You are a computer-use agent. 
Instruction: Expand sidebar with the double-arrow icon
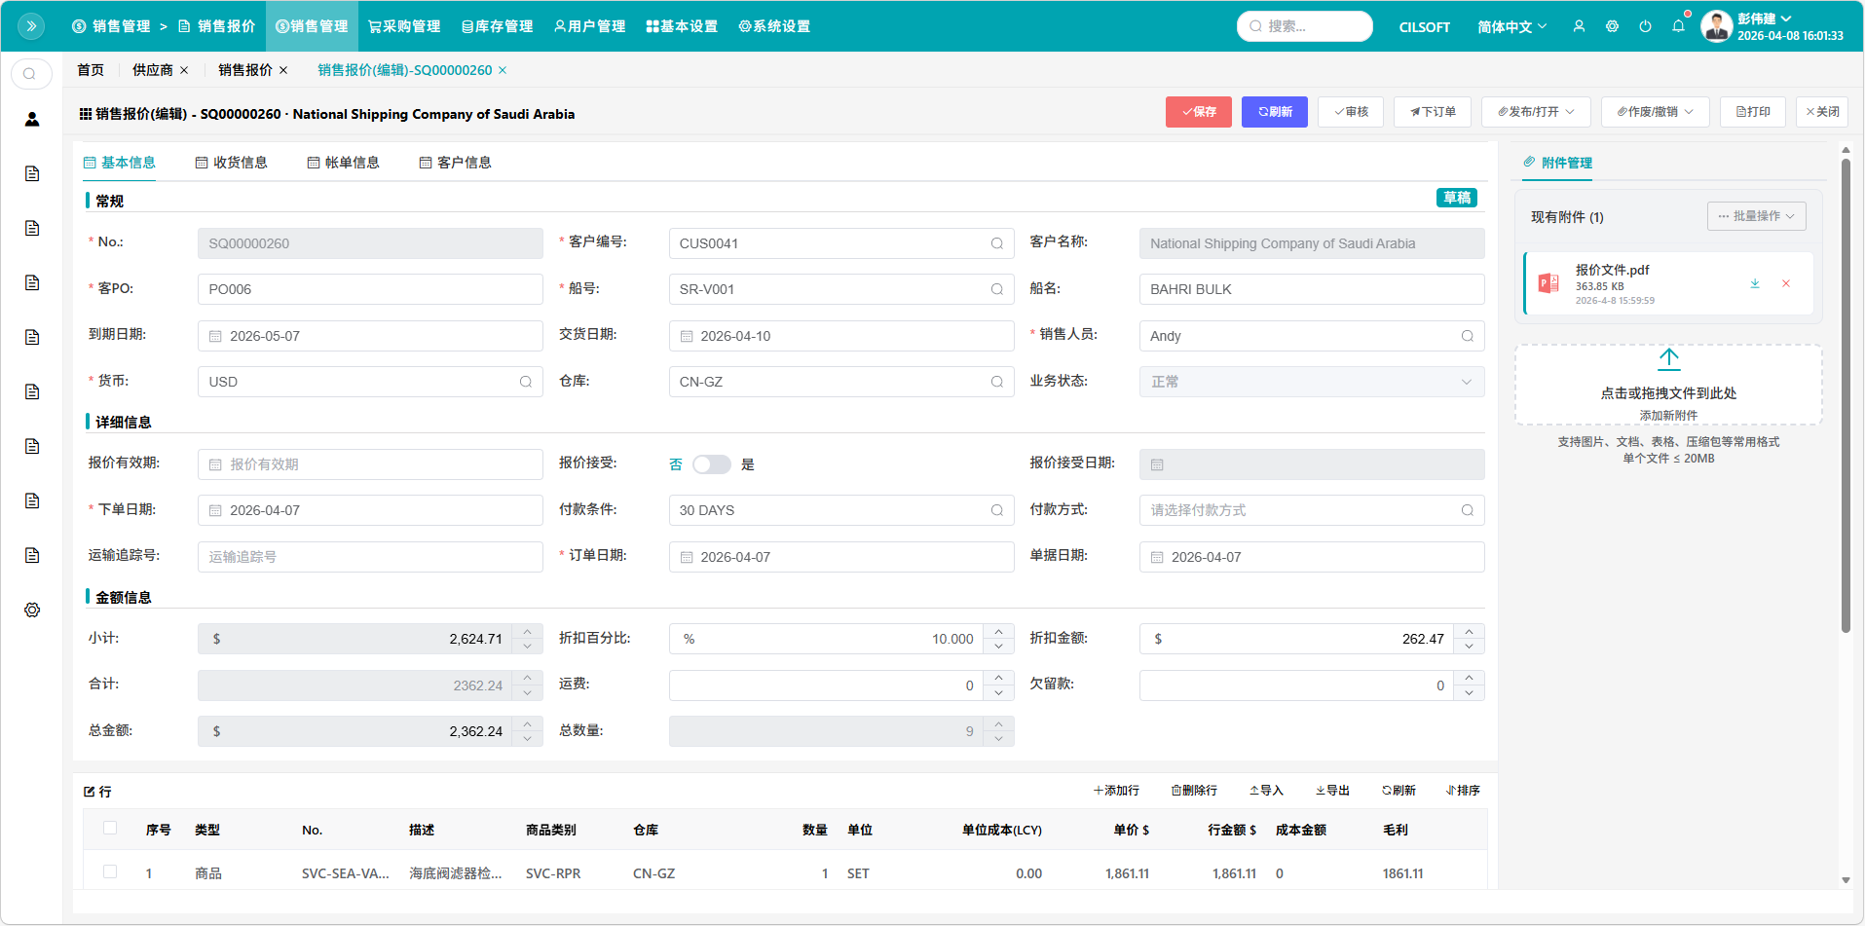[31, 26]
